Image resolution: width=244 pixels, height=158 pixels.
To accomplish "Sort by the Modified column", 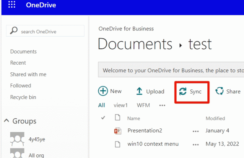I will [215, 119].
